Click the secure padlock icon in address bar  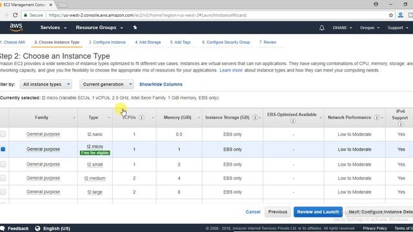[x=26, y=15]
